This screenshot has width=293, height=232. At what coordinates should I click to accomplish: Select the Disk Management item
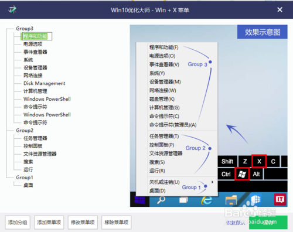coord(45,83)
